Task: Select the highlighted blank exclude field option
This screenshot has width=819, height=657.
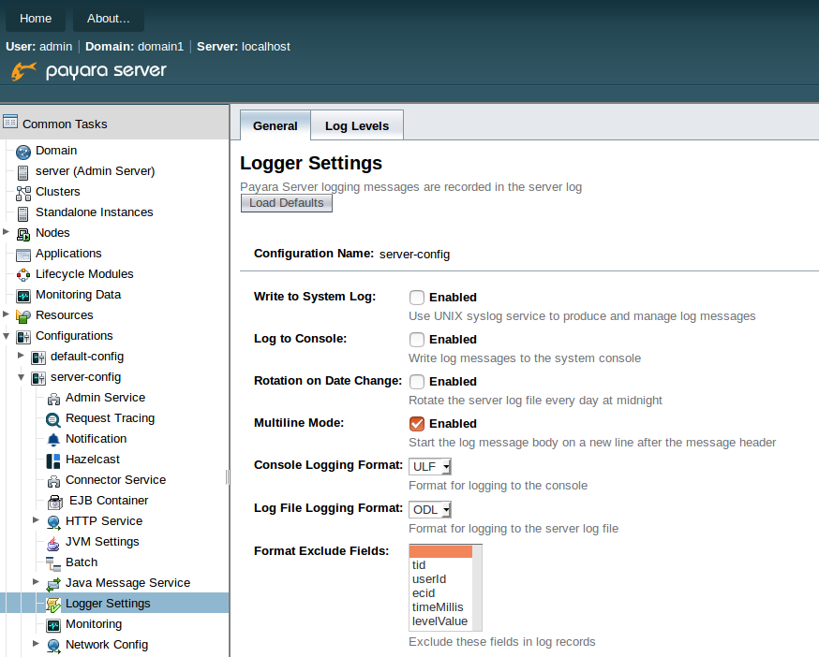Action: [440, 551]
